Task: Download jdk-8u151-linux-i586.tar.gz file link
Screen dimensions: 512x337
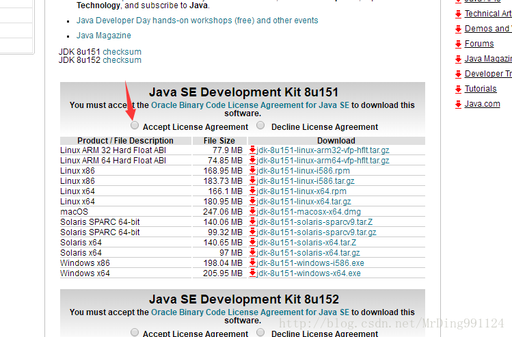Action: [x=306, y=181]
